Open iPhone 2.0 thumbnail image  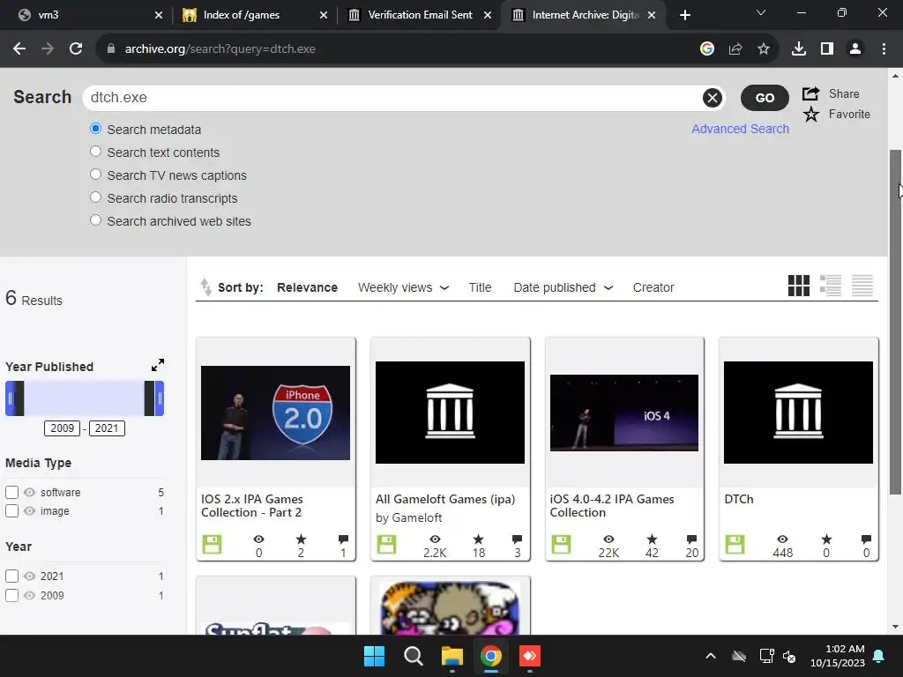(275, 413)
